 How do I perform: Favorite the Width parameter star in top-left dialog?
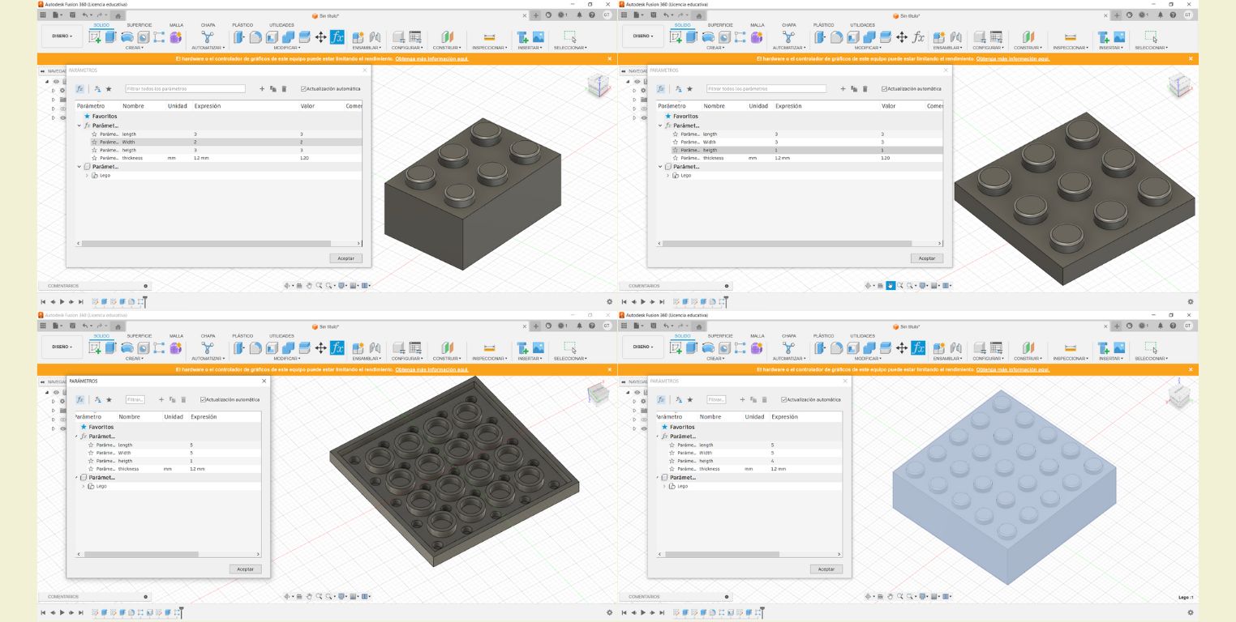point(94,142)
